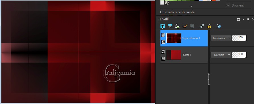Viewport: 254px width, 104px height.
Task: Click the edit selection brush icon
Action: 185,26
